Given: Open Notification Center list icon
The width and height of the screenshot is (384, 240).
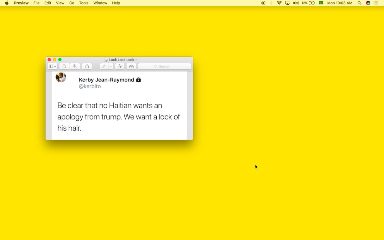Looking at the screenshot, I should [x=376, y=3].
